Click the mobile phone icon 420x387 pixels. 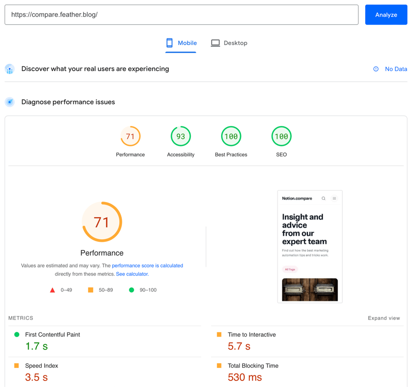169,43
